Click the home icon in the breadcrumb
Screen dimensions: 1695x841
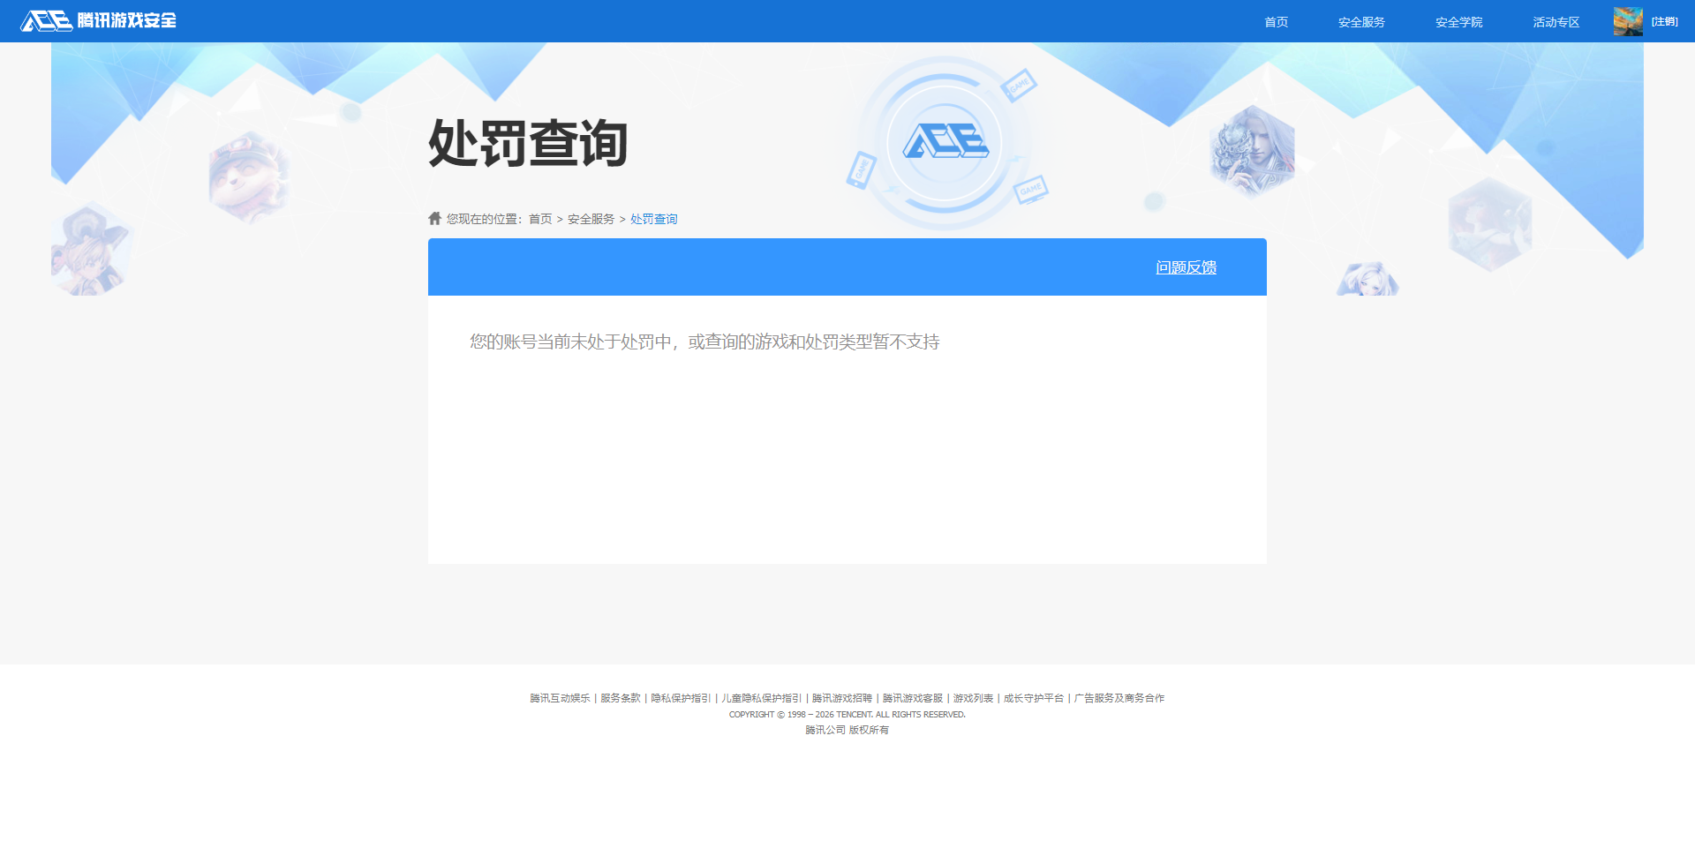coord(433,218)
